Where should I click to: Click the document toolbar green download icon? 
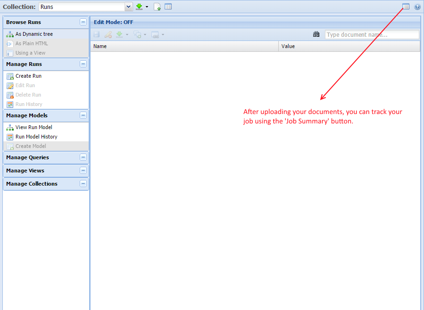point(119,34)
